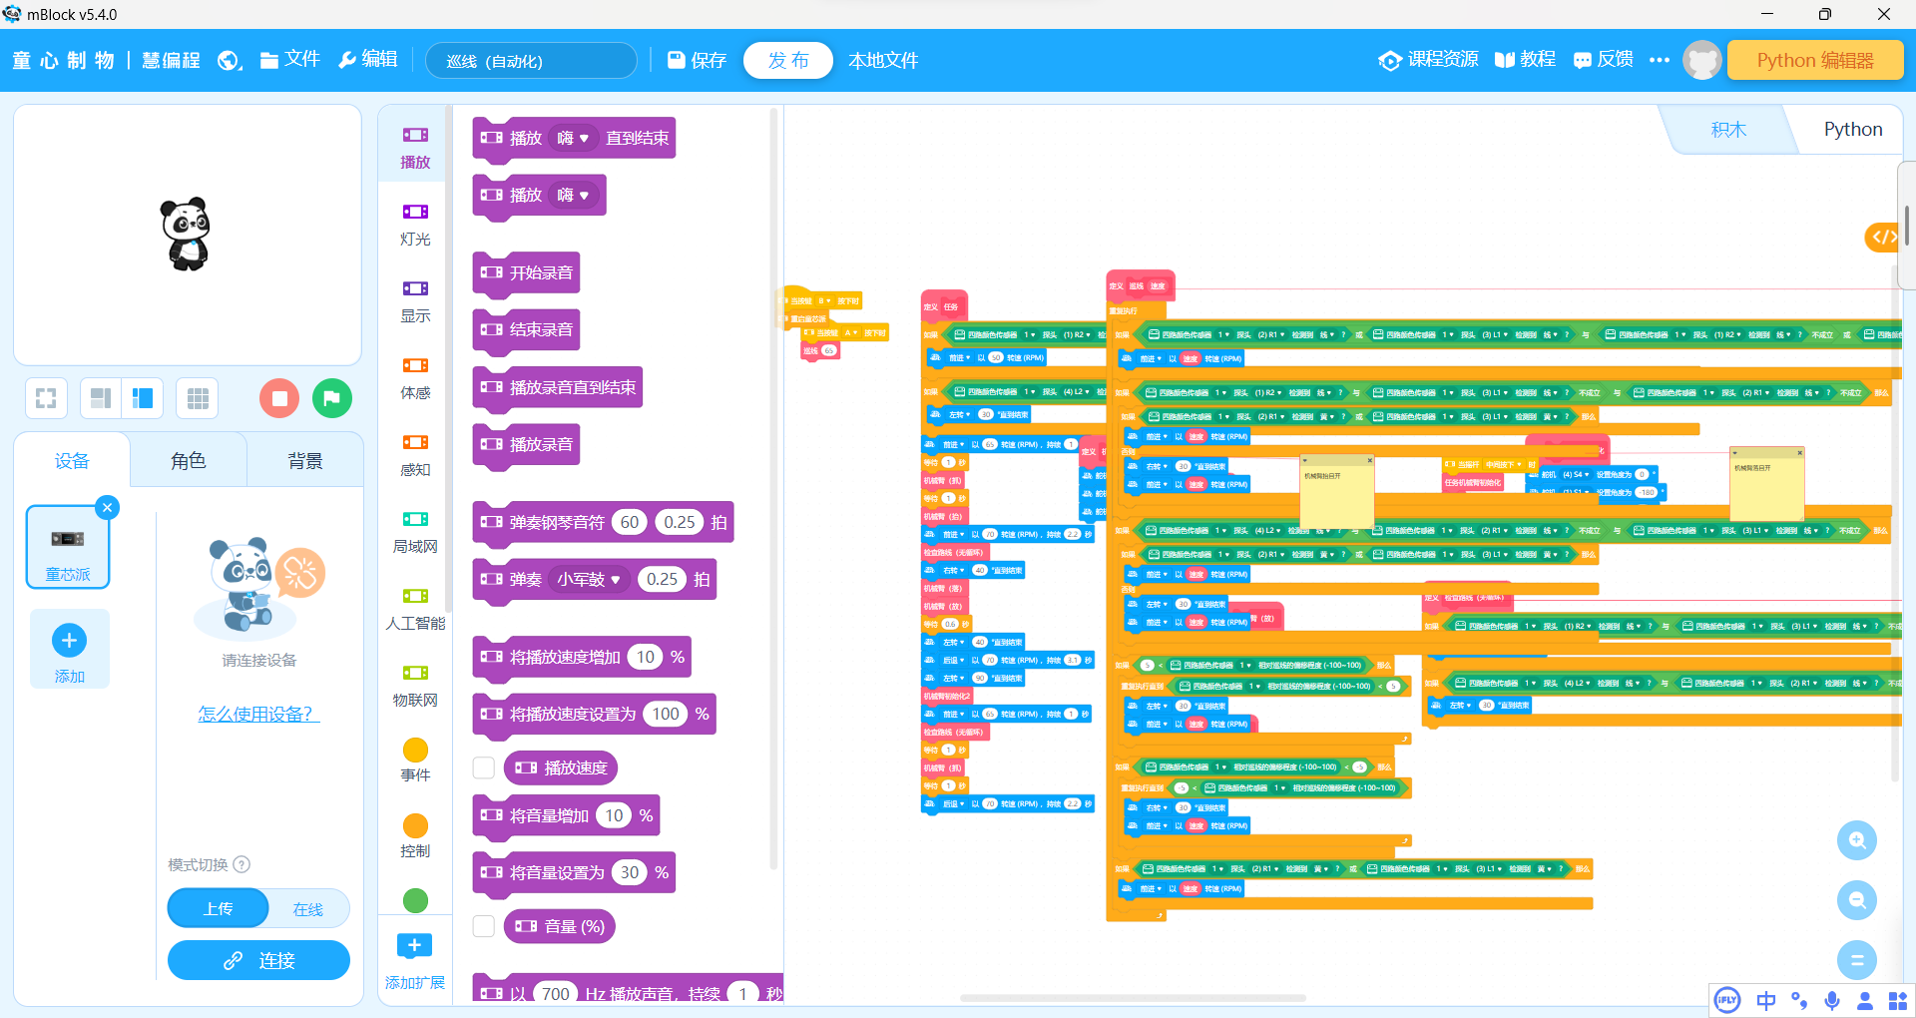Reset the workspace zoom to default
Screen dimensions: 1916x1018
1857,960
